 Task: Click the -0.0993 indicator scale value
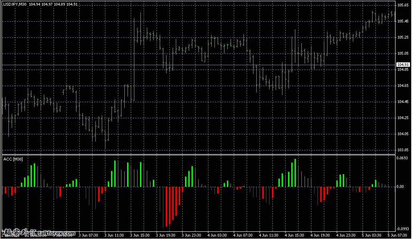pos(402,229)
